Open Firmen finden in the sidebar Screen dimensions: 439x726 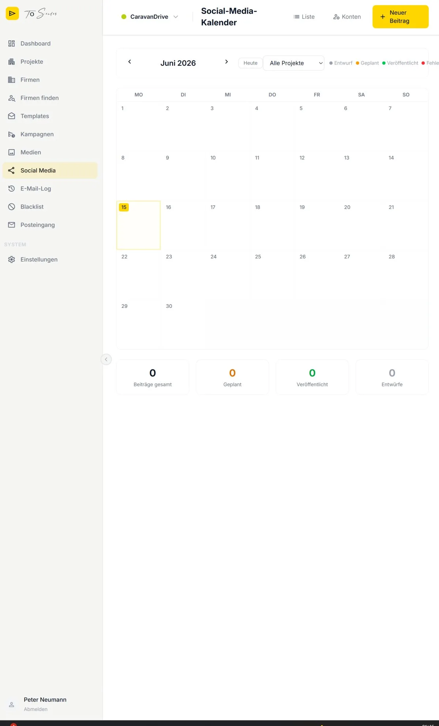point(50,98)
